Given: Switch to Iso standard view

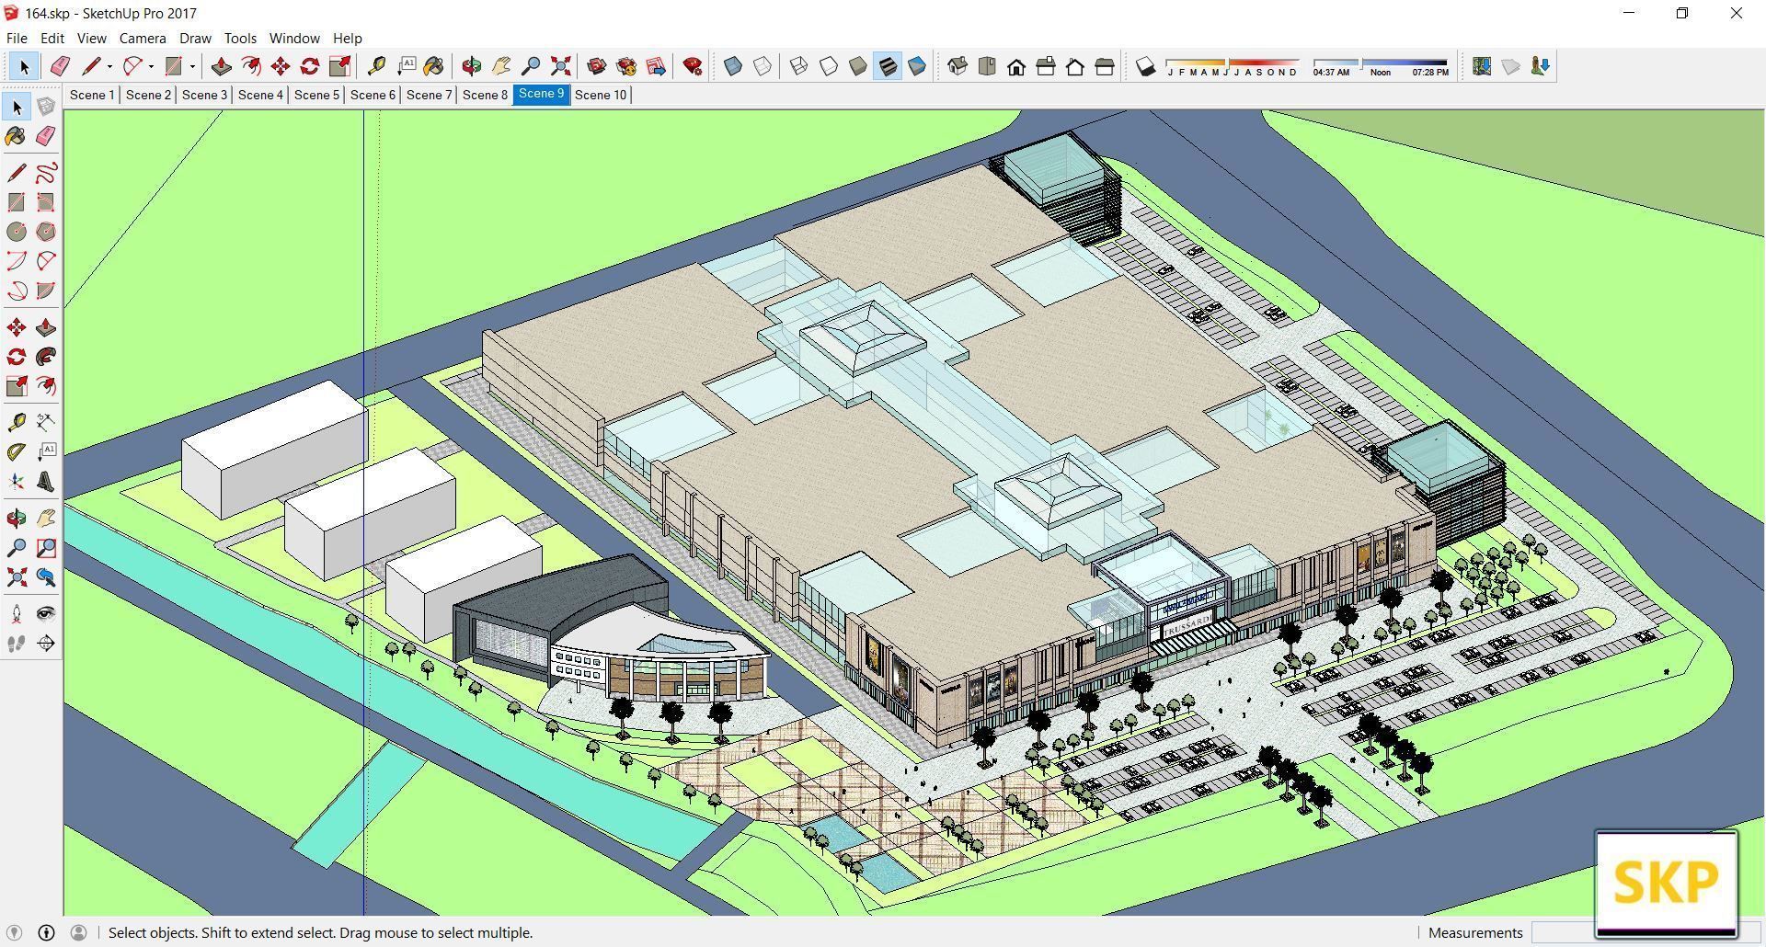Looking at the screenshot, I should tap(958, 66).
